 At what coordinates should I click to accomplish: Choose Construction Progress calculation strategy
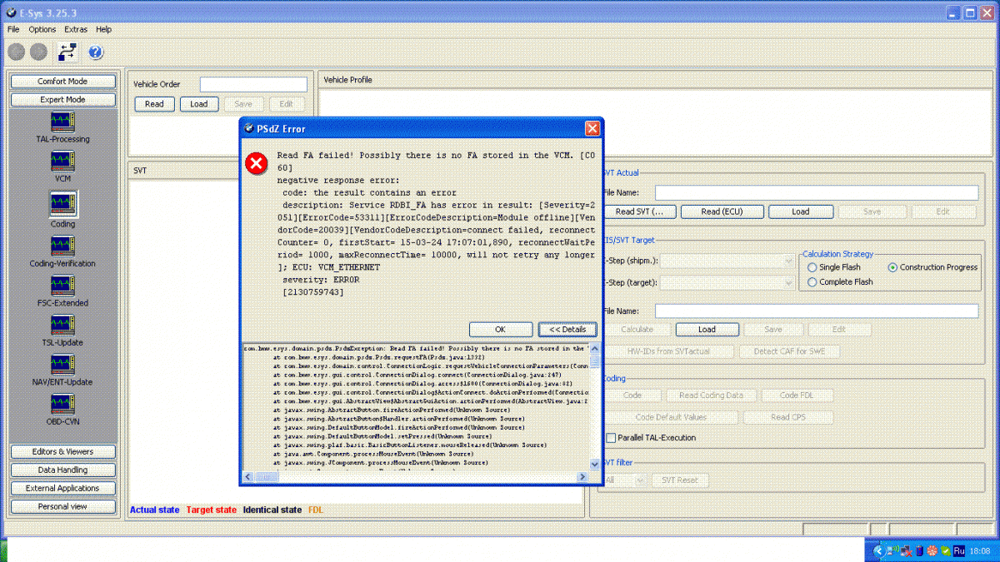tap(892, 267)
